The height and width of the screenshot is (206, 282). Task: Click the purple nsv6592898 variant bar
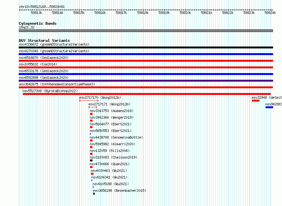coord(146,81)
